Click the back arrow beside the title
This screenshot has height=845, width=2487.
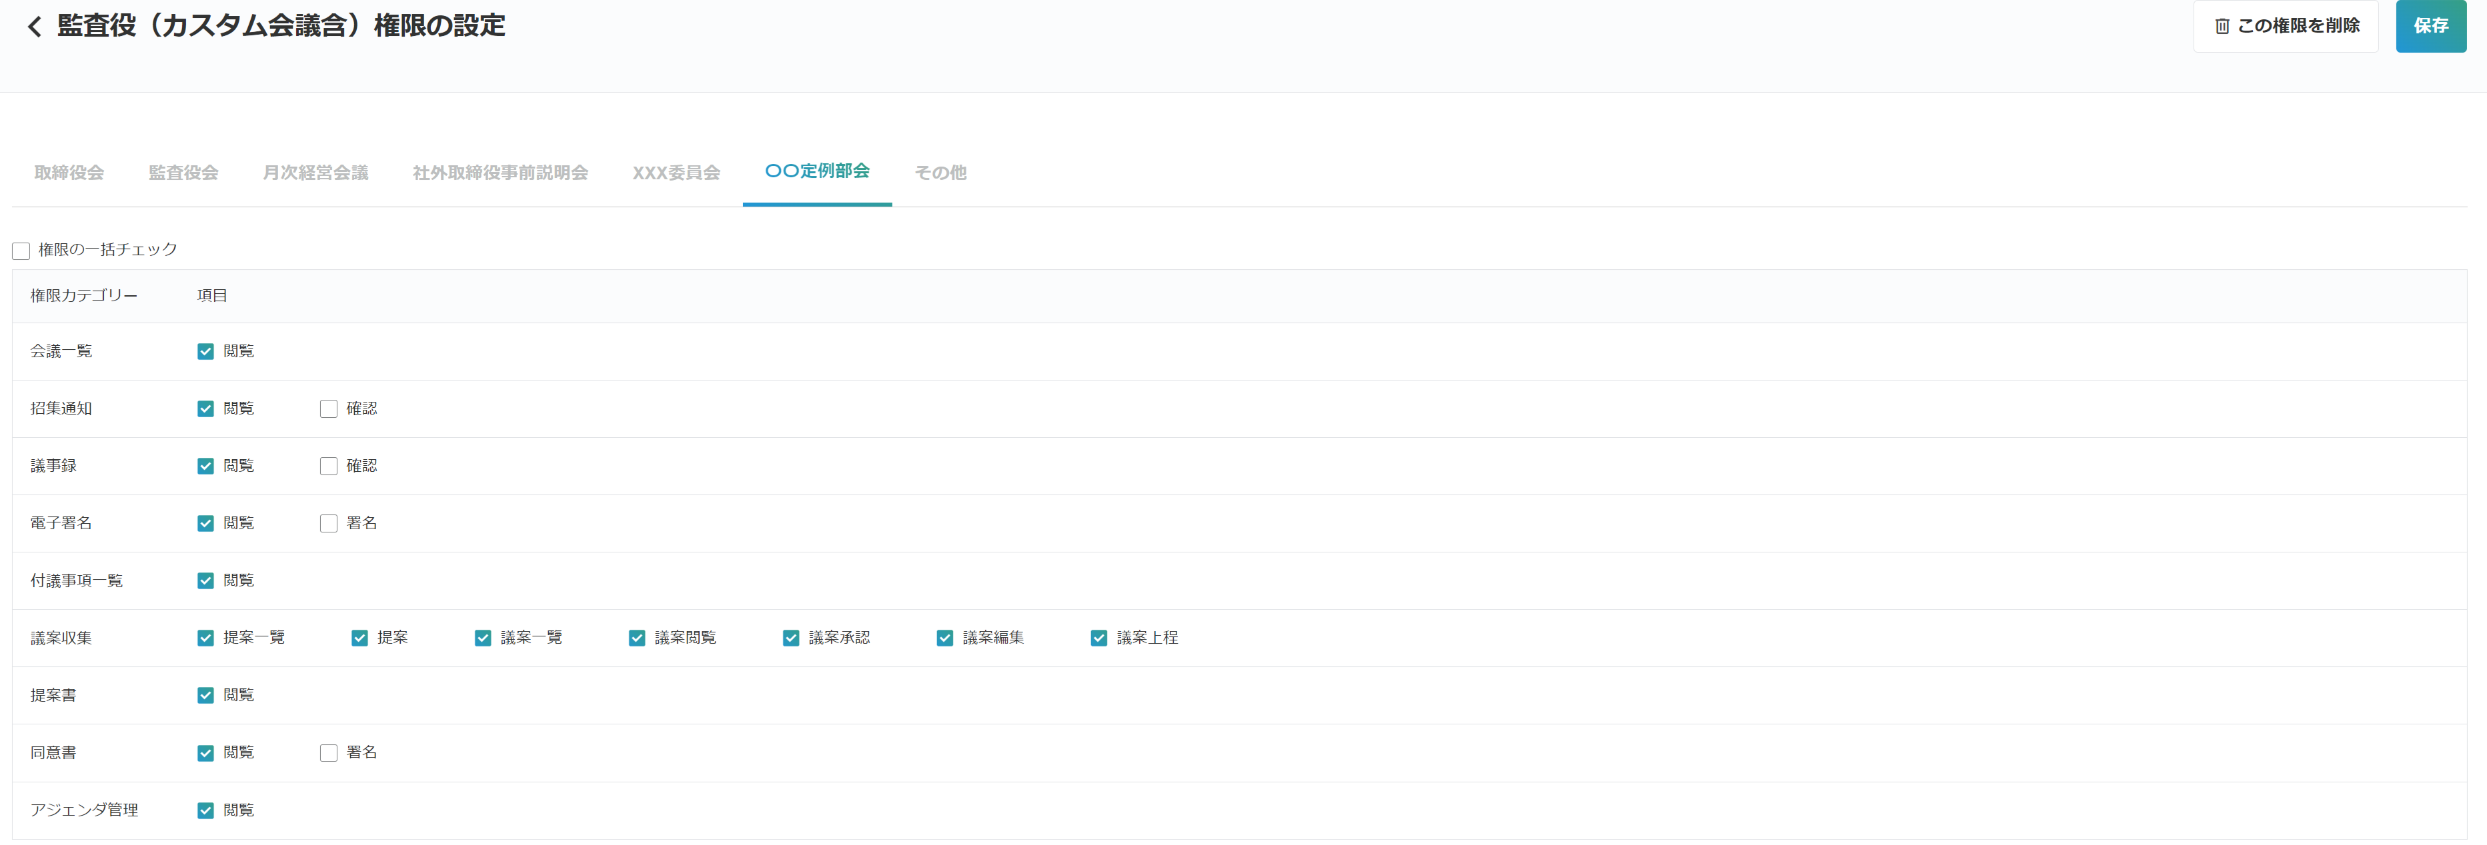tap(35, 26)
